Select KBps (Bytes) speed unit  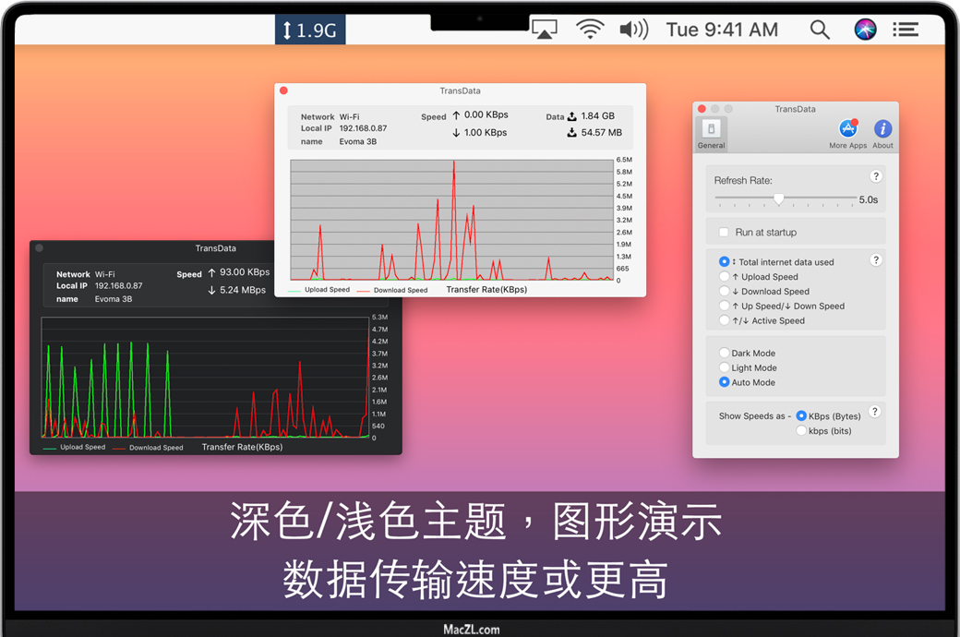coord(801,415)
